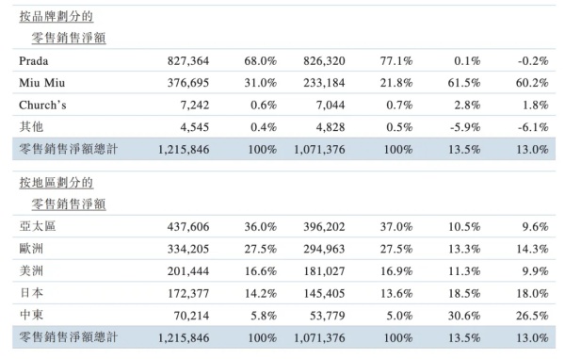Viewport: 565px width, 359px height.
Task: Click the 亞太區 row label
Action: pos(38,226)
